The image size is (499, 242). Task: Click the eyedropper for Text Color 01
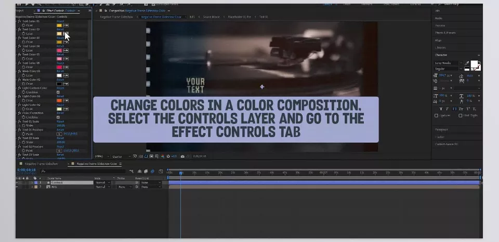66,25
